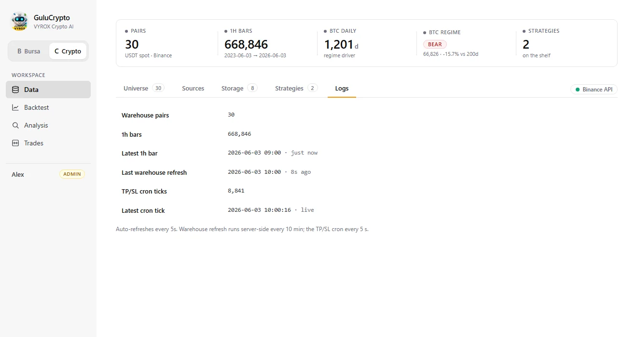Click the date range '2023-06-03 → 2026-06-03'
Screen dimensions: 637x337
click(x=255, y=55)
